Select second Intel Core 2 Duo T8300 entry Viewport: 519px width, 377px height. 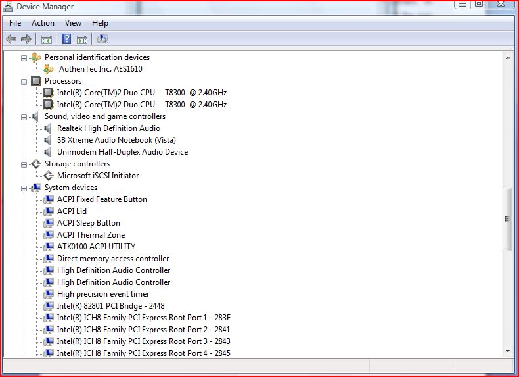coord(142,105)
